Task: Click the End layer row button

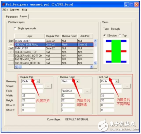Action: click(x=11, y=48)
